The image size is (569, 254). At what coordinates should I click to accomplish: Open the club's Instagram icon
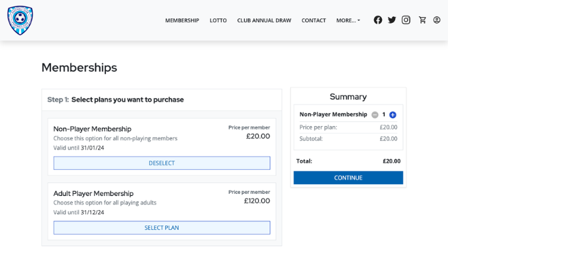coord(406,20)
